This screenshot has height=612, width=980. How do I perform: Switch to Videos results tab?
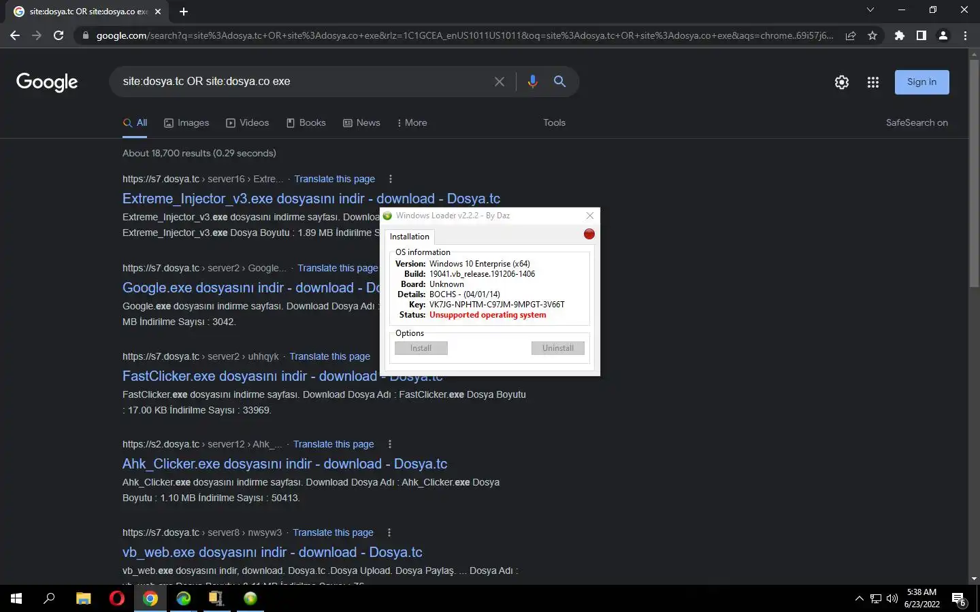tap(248, 123)
